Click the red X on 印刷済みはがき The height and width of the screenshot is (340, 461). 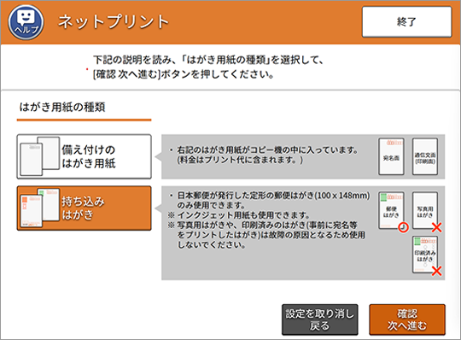(436, 271)
